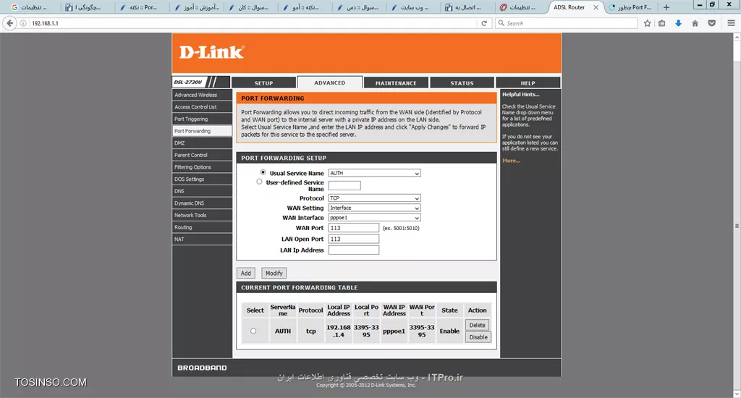Open DNS in sidebar

202,191
